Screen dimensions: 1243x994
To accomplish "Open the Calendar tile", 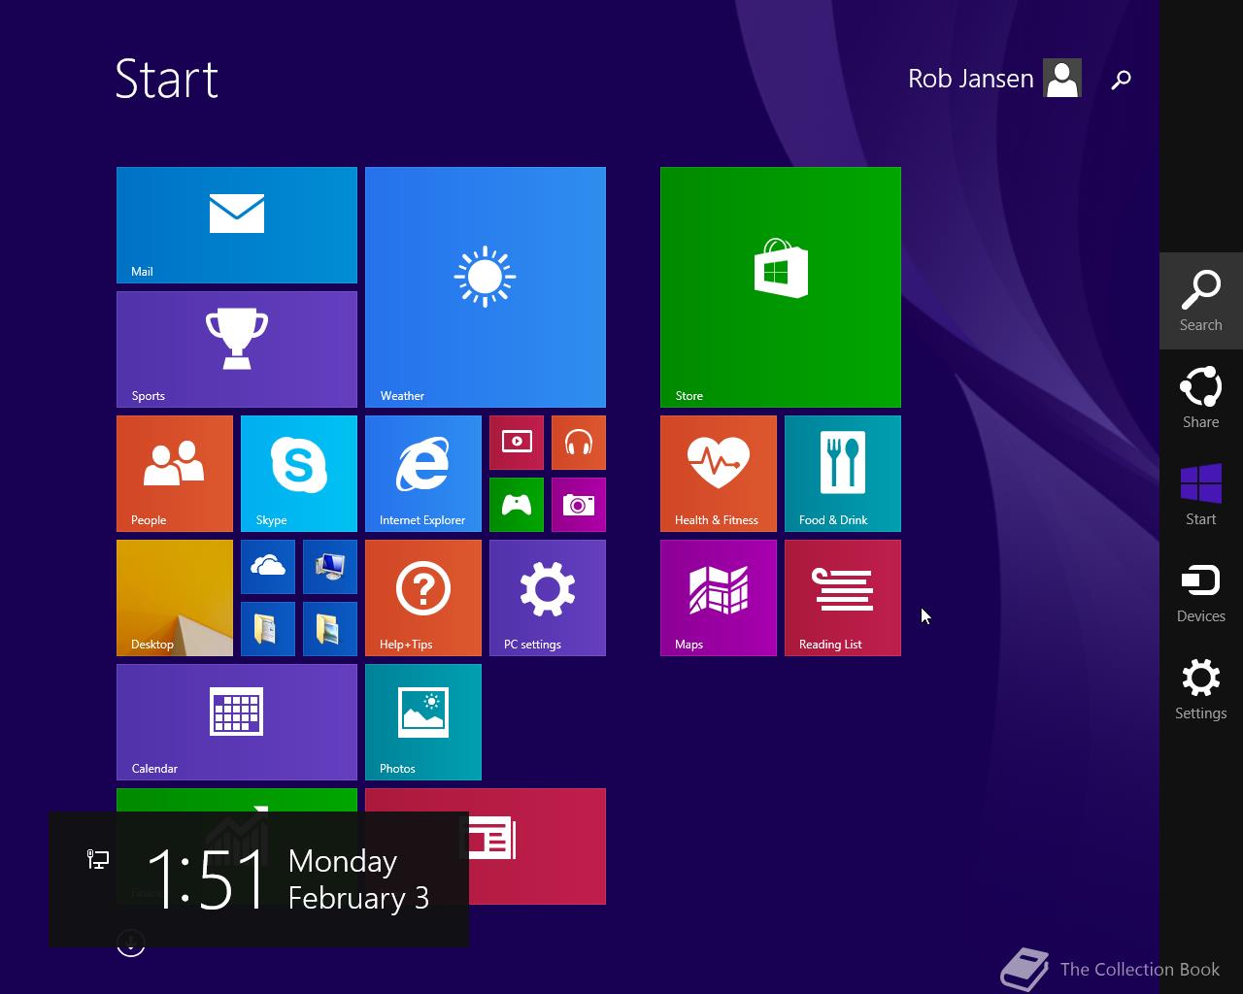I will pos(237,722).
